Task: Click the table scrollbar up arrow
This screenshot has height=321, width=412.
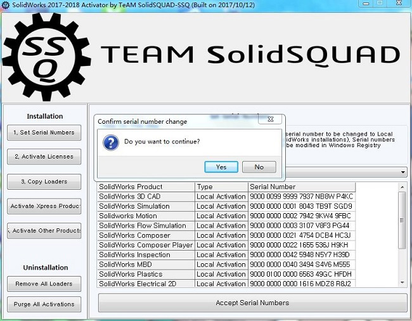Action: pyautogui.click(x=402, y=187)
